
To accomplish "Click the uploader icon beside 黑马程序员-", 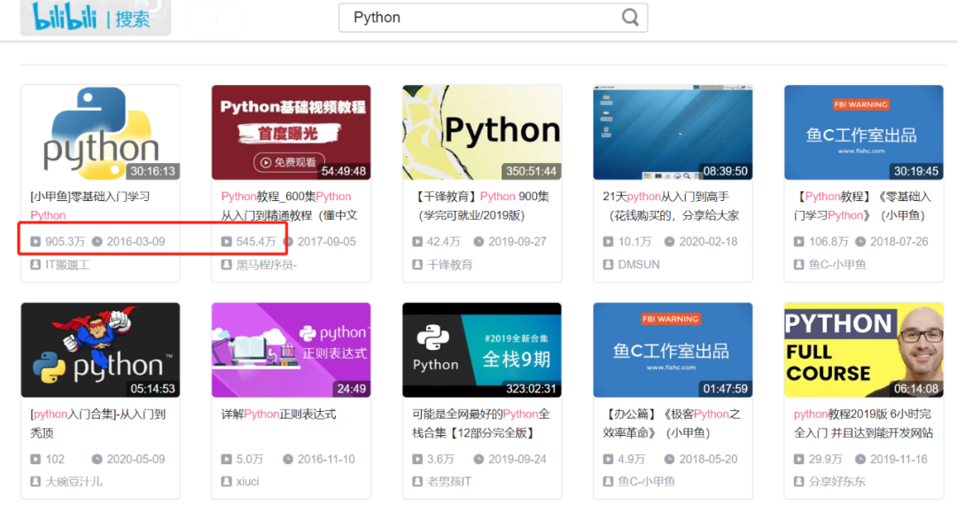I will (227, 265).
